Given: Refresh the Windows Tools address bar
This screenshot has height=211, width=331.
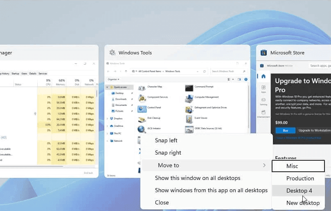Looking at the screenshot, I should [x=204, y=71].
